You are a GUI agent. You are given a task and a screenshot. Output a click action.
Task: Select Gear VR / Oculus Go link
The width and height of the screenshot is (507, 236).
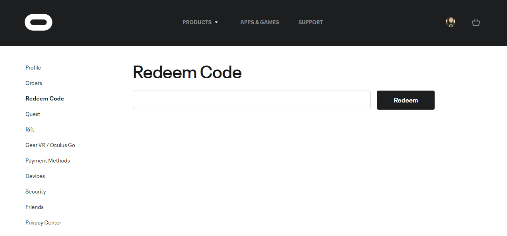[50, 145]
